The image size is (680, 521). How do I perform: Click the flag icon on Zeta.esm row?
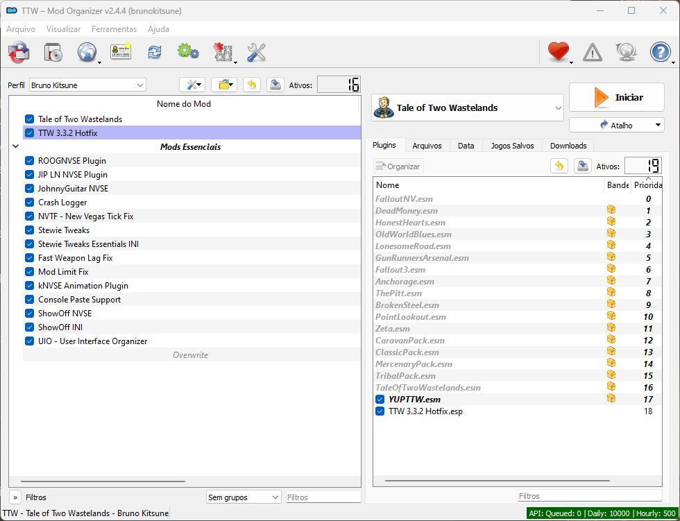pos(611,327)
